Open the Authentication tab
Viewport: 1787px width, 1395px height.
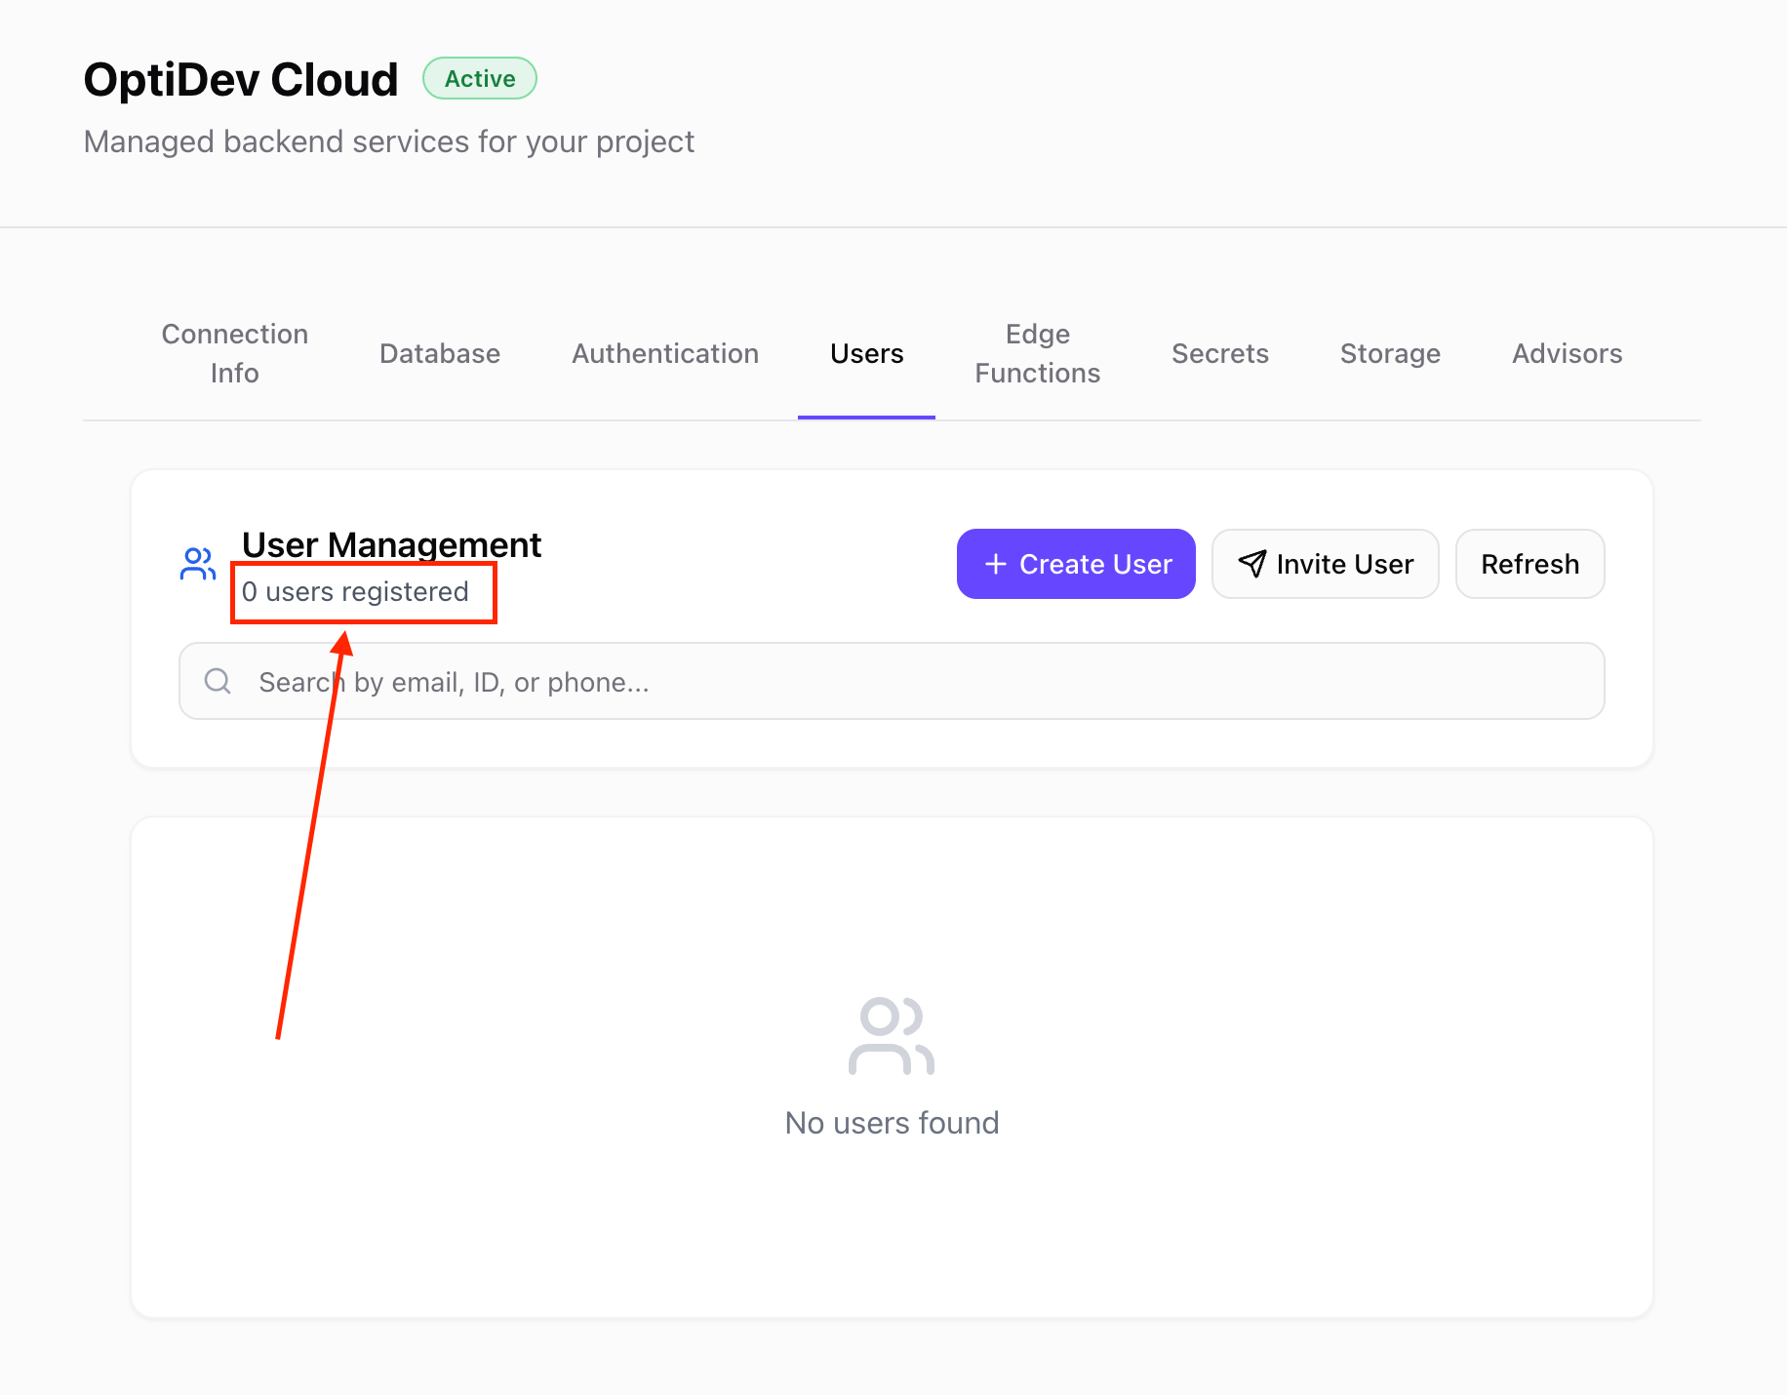tap(664, 353)
